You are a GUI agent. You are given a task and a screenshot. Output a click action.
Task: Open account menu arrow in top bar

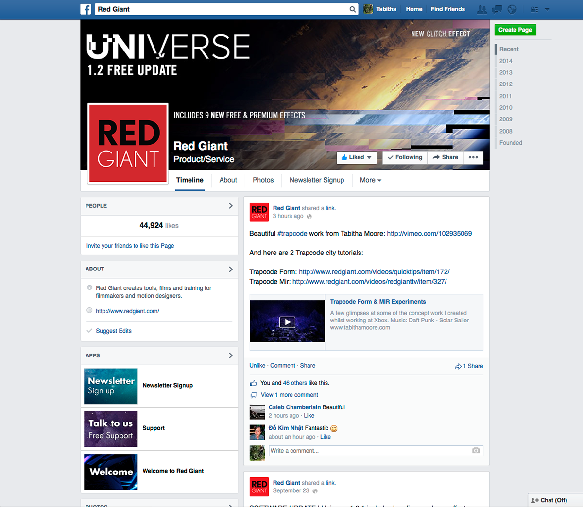point(547,9)
